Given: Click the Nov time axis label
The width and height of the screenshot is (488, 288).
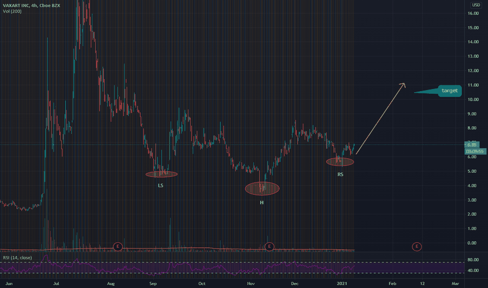Looking at the screenshot, I should pyautogui.click(x=251, y=283).
